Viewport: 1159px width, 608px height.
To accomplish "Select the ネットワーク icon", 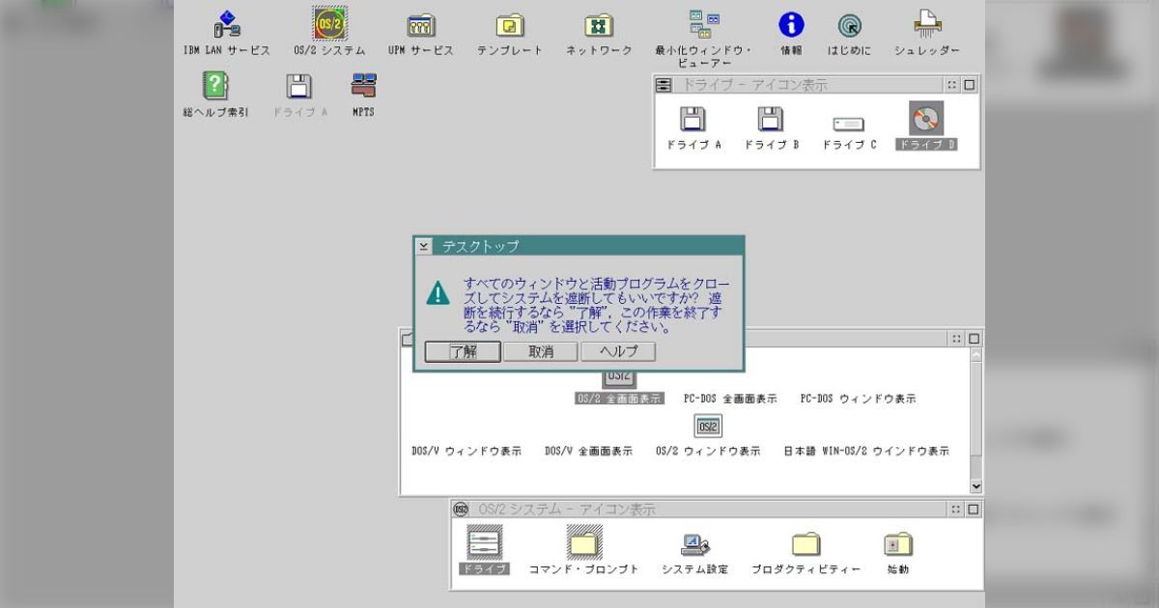I will coord(599,25).
